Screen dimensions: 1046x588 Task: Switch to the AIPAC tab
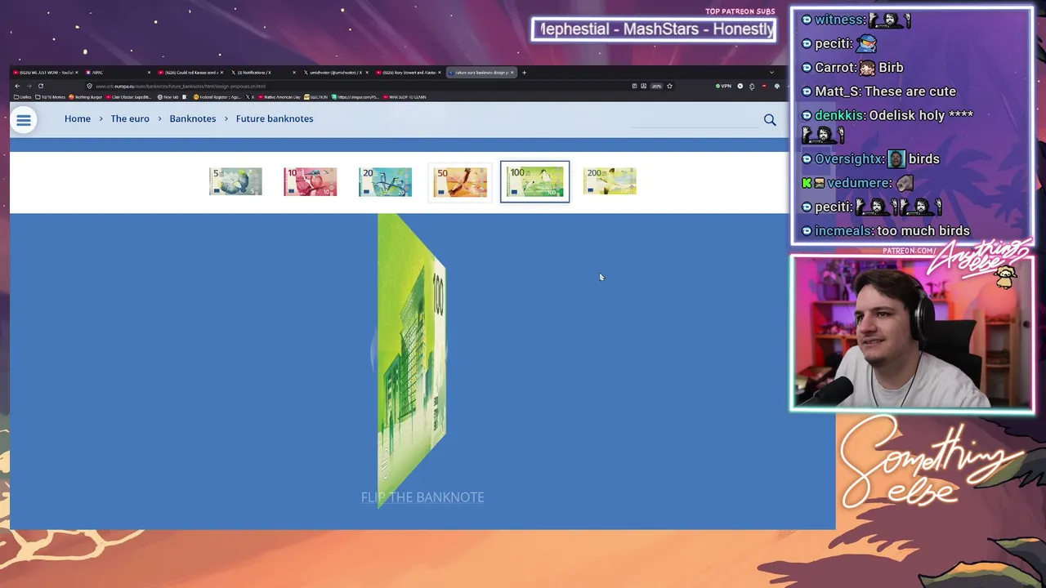119,73
